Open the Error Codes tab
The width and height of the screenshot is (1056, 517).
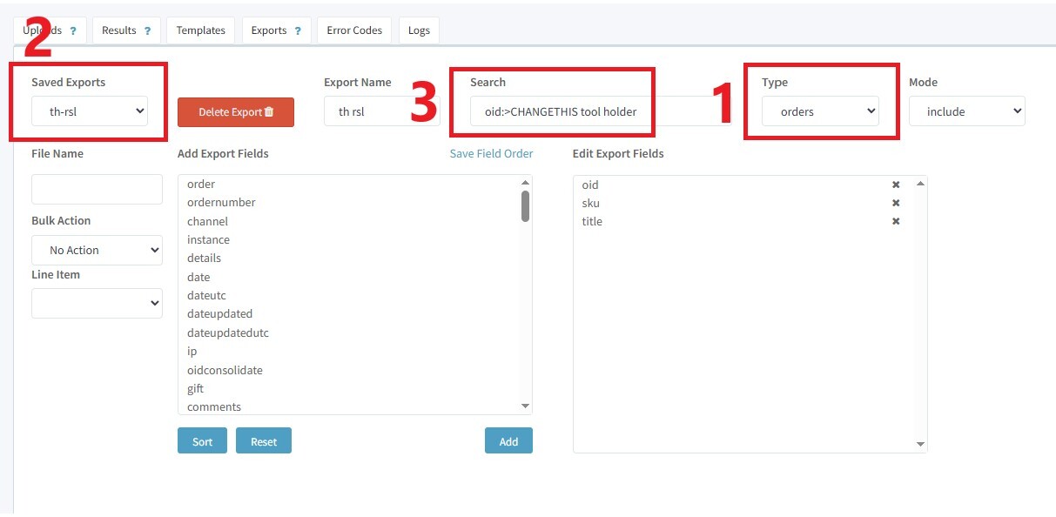(x=354, y=30)
